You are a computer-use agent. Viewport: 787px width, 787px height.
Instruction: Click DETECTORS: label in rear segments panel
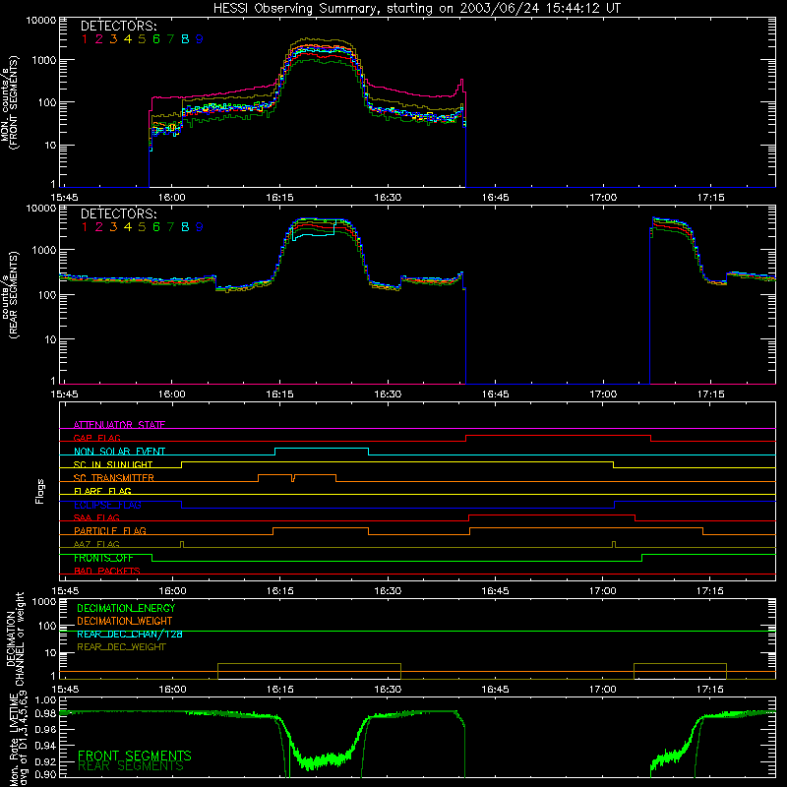click(x=118, y=213)
